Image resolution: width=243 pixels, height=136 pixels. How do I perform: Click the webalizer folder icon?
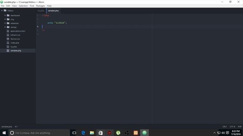point(8,23)
